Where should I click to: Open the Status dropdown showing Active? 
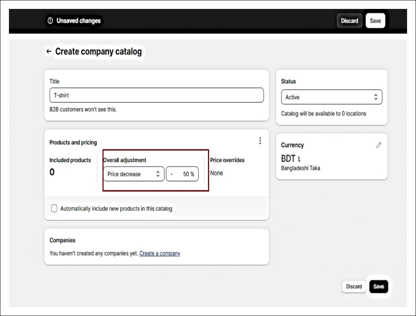pos(331,97)
